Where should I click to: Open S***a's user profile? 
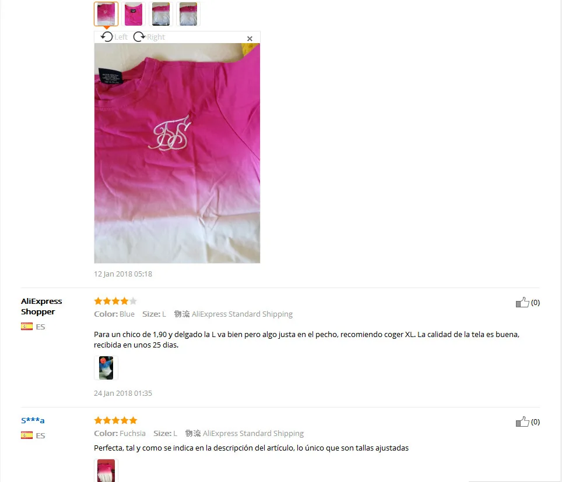click(x=33, y=420)
